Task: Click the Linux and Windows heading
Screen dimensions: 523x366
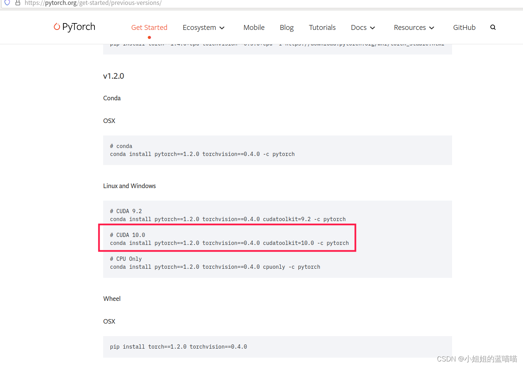Action: pos(129,186)
